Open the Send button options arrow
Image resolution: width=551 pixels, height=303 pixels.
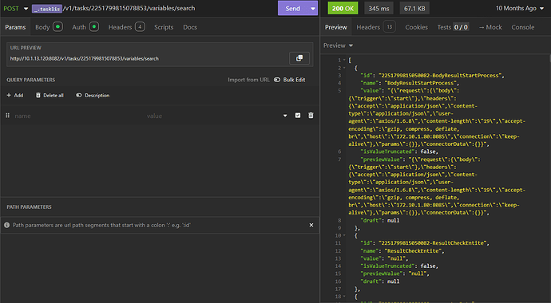point(313,9)
